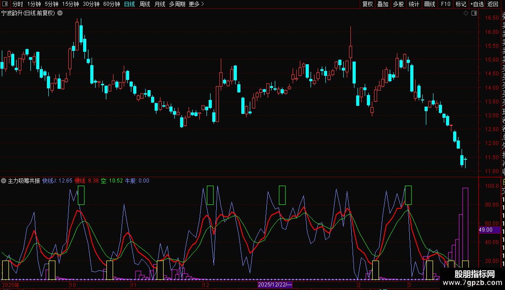
Task: Open the 统计 statistics tool
Action: click(x=414, y=4)
